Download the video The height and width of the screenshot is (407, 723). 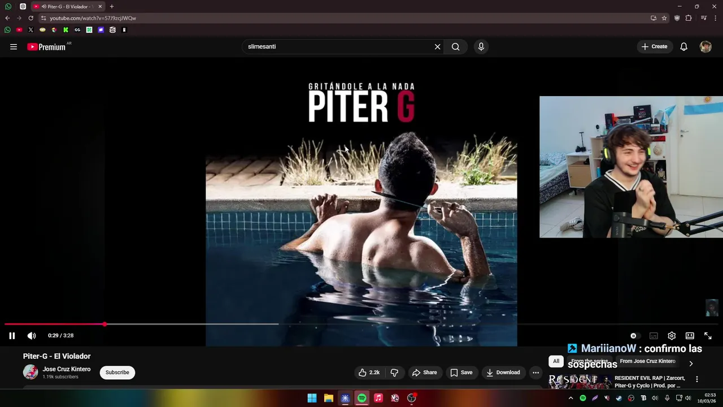(x=503, y=373)
